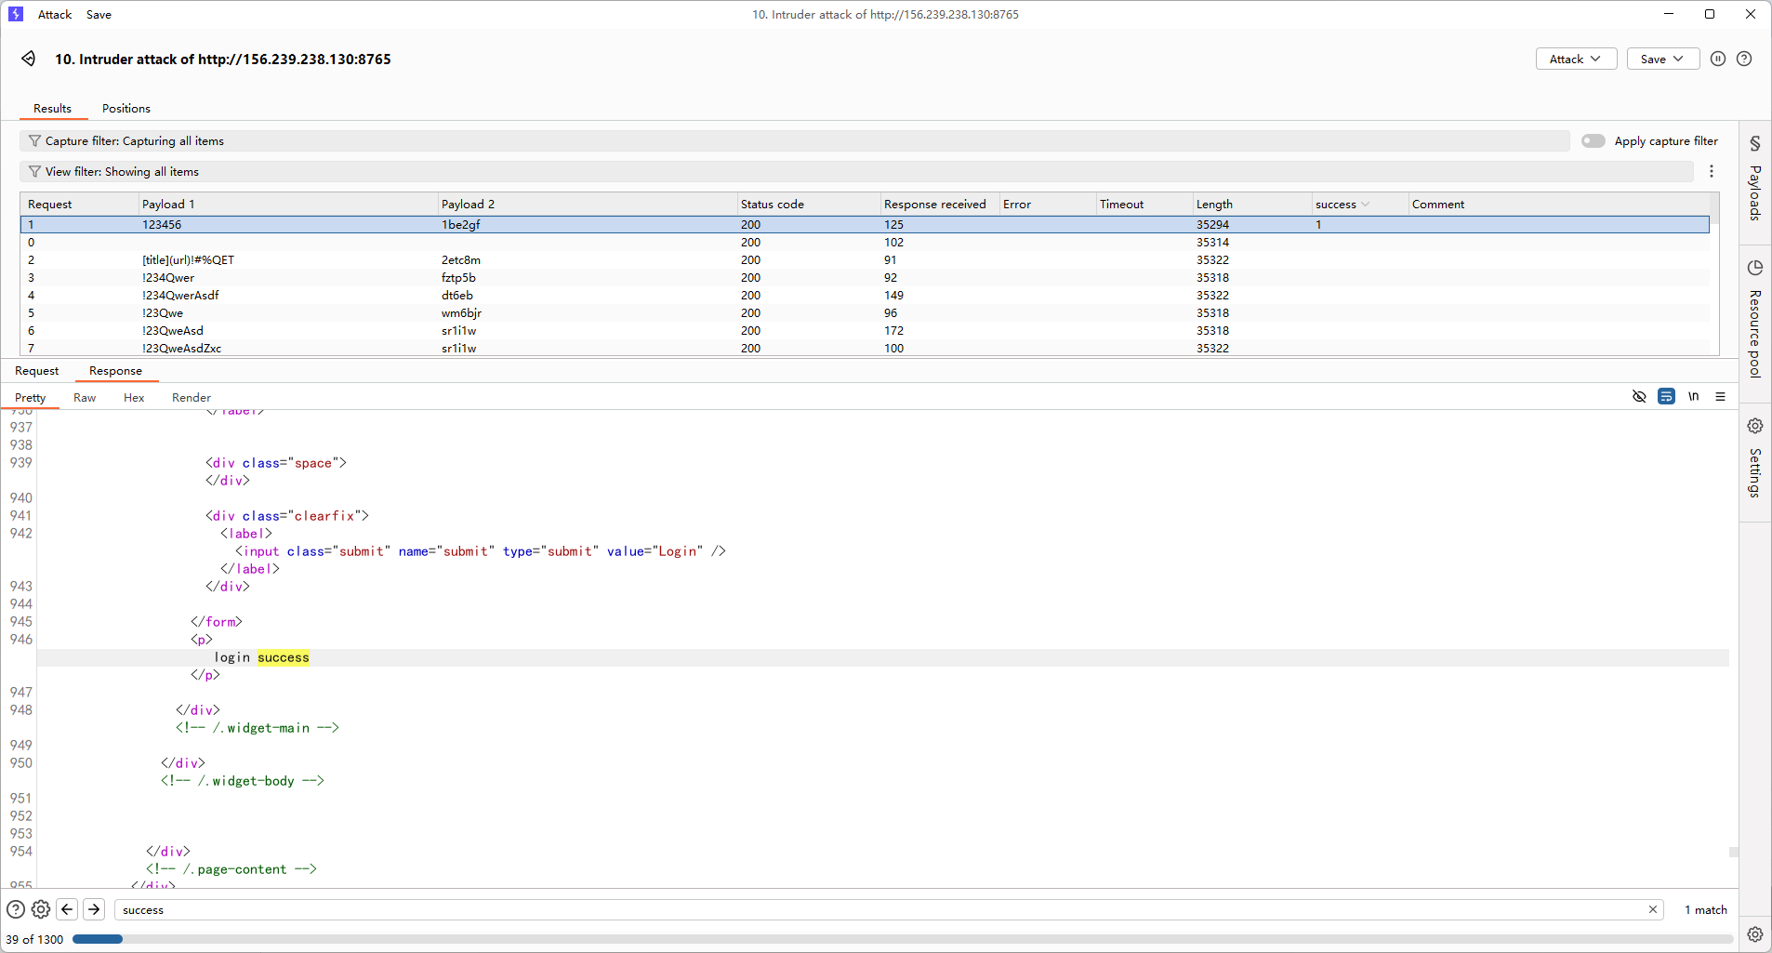Viewport: 1772px width, 953px height.
Task: Expand the Save dropdown button
Action: (1662, 59)
